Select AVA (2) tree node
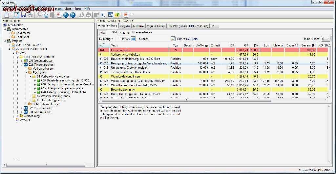336x174 pixels. tap(25, 120)
